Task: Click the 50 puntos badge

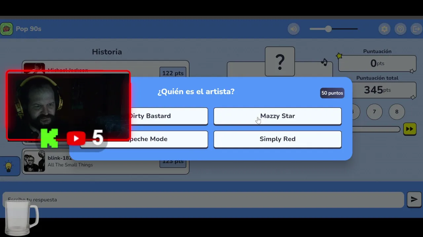Action: coord(332,93)
